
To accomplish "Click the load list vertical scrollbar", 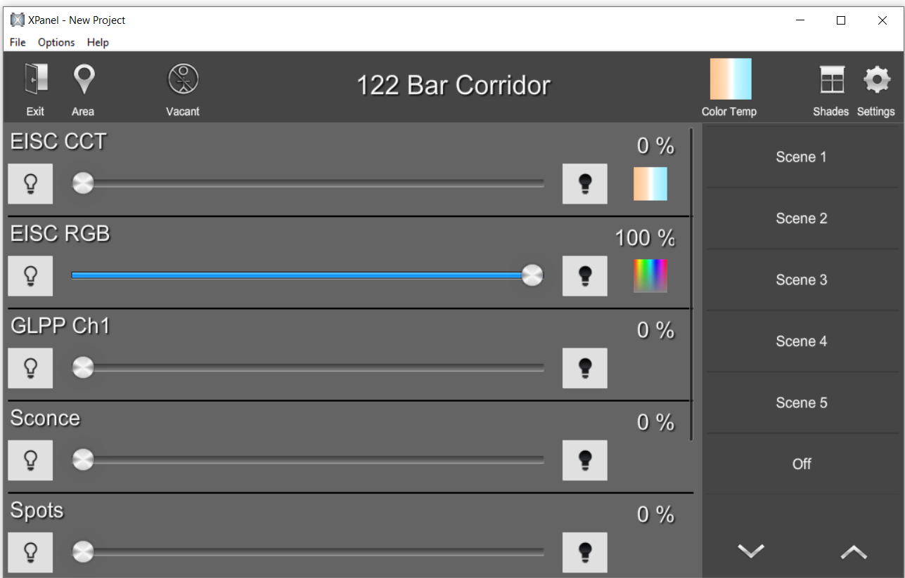I will coord(691,284).
